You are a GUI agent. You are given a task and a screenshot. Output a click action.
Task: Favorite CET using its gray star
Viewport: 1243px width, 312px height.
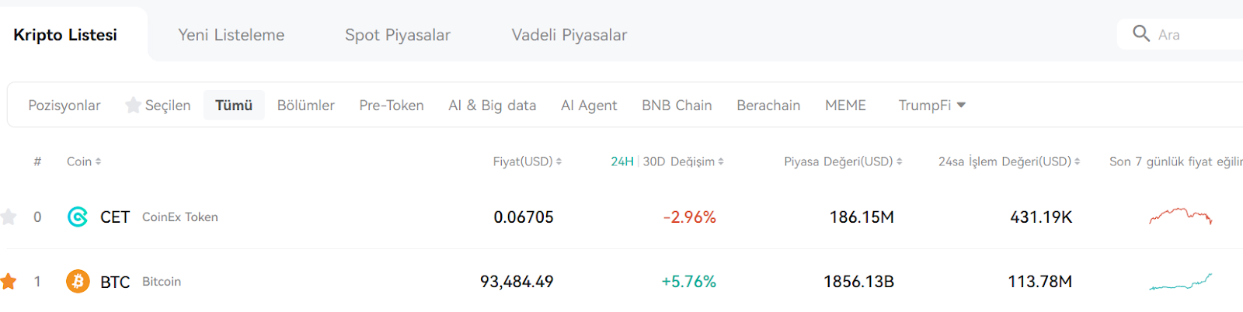pos(9,217)
